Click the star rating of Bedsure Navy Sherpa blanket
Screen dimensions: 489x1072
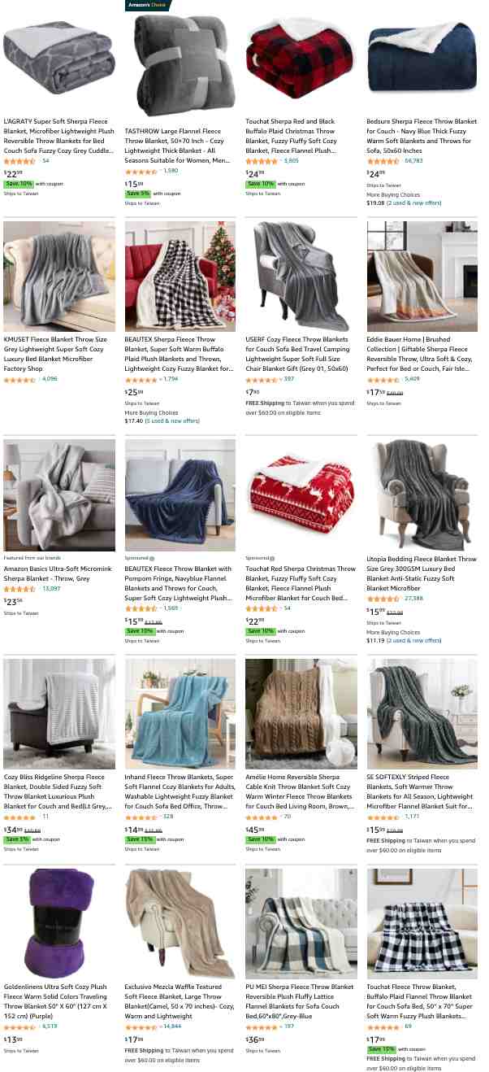click(383, 161)
